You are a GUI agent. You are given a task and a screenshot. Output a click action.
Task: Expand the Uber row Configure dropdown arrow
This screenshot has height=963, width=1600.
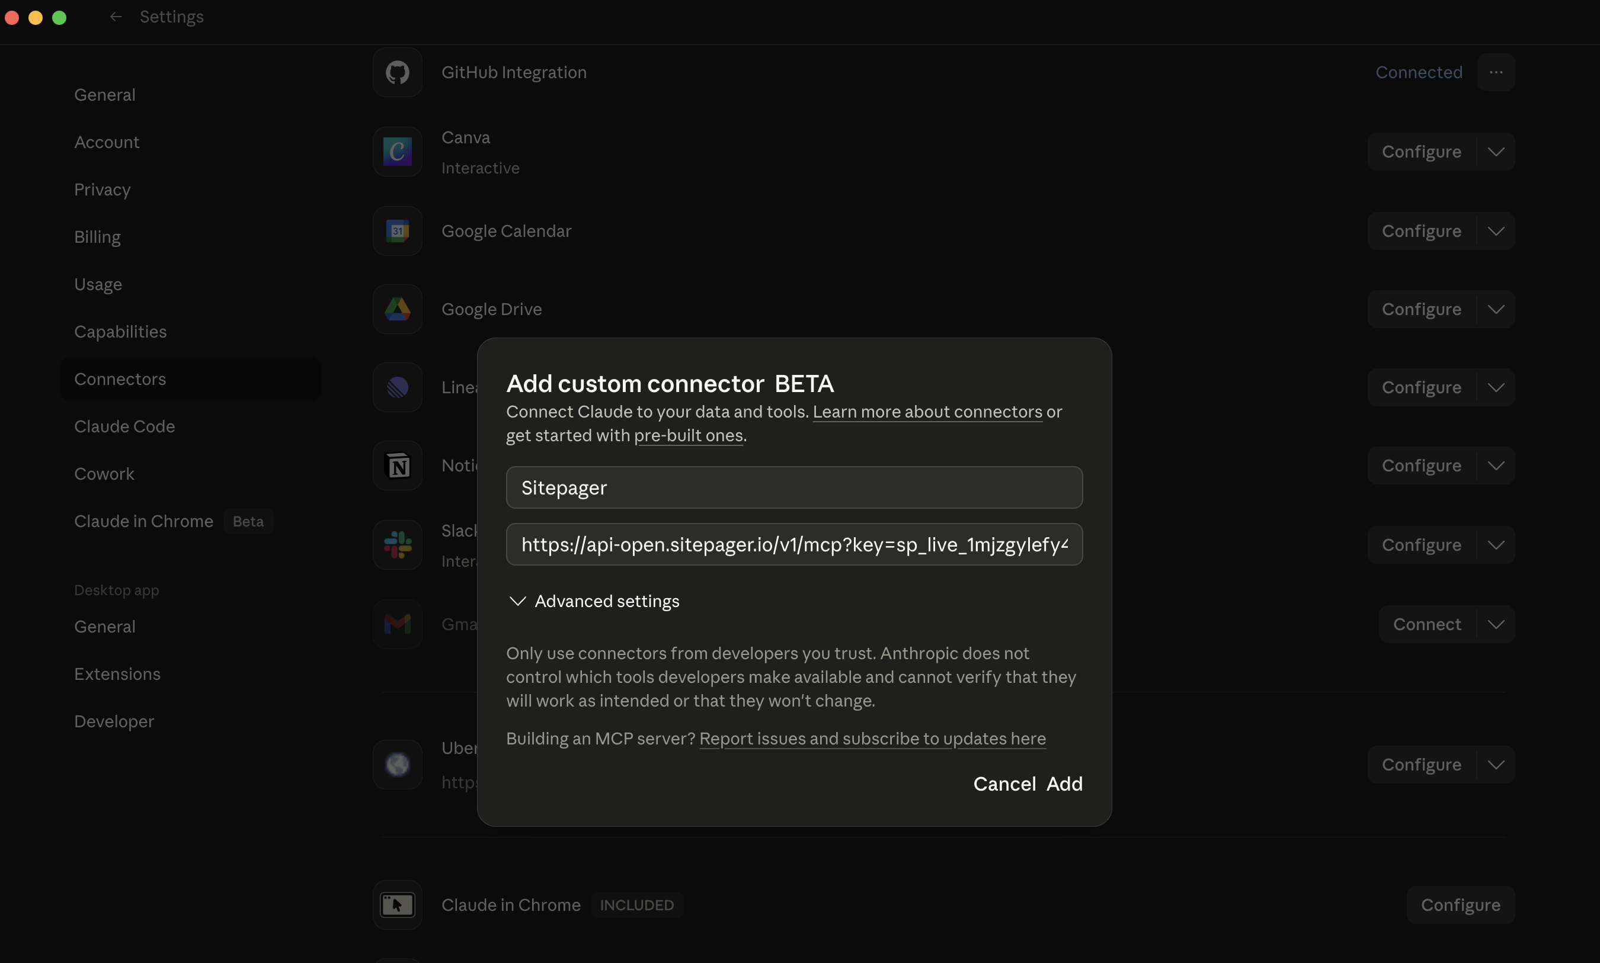pyautogui.click(x=1496, y=765)
